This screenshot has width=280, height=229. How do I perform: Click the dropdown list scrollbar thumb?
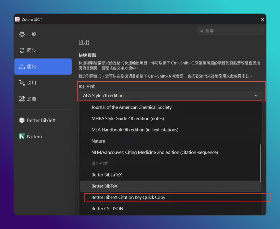pyautogui.click(x=260, y=163)
